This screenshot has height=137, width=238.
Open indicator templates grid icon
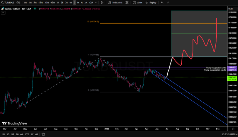pyautogui.click(x=127, y=2)
